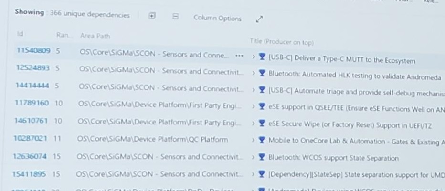Image resolution: width=445 pixels, height=191 pixels.
Task: Expand the Automate triage and self-debug row
Action: point(254,90)
